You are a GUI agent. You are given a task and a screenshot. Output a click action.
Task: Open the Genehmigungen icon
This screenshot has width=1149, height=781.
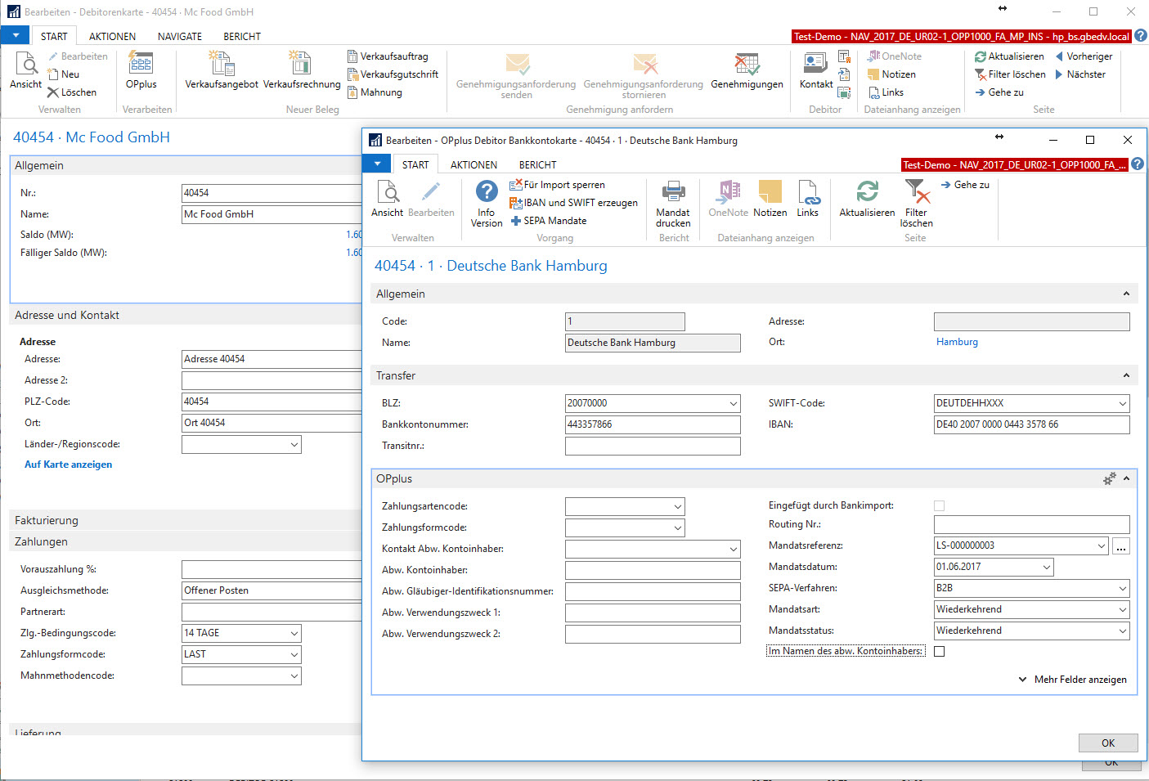point(747,63)
